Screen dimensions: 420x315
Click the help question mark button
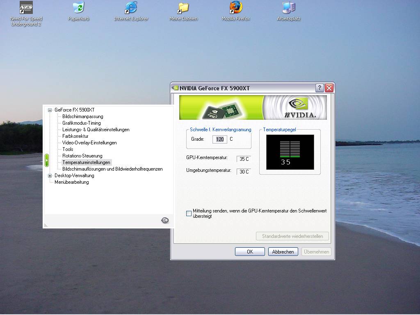(x=319, y=88)
